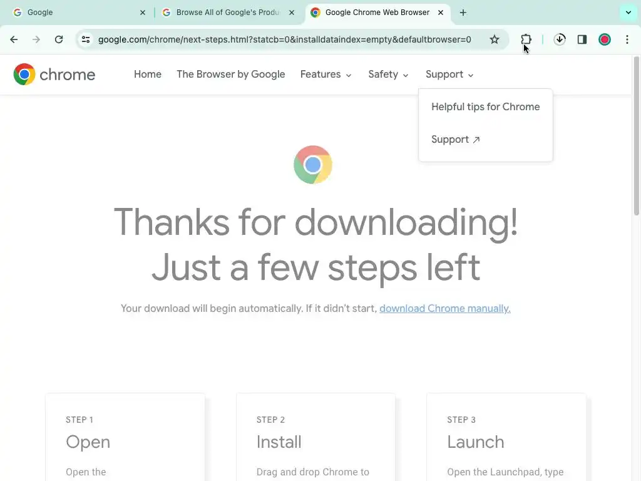Click the page vertical scrollbar

click(636, 136)
